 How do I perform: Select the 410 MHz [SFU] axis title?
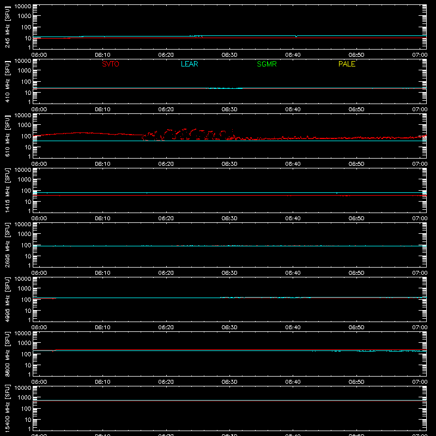tap(7, 82)
